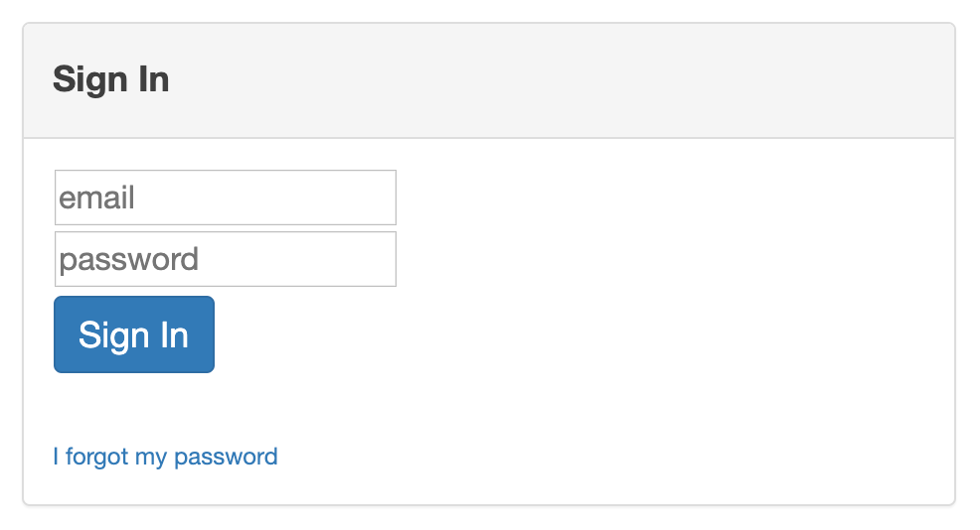Viewport: 980px width, 530px height.
Task: Click the "password" placeholder text
Action: click(x=129, y=259)
